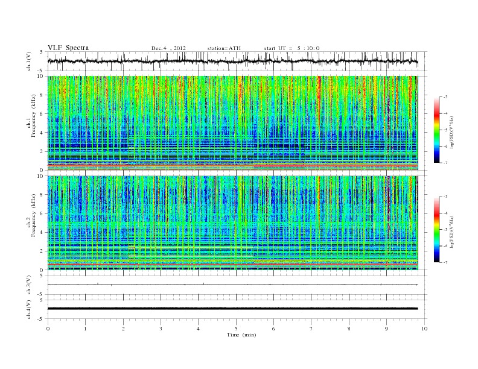Image resolution: width=478 pixels, height=369 pixels.
Task: Click the "4" minute tick label on time axis
Action: point(198,329)
